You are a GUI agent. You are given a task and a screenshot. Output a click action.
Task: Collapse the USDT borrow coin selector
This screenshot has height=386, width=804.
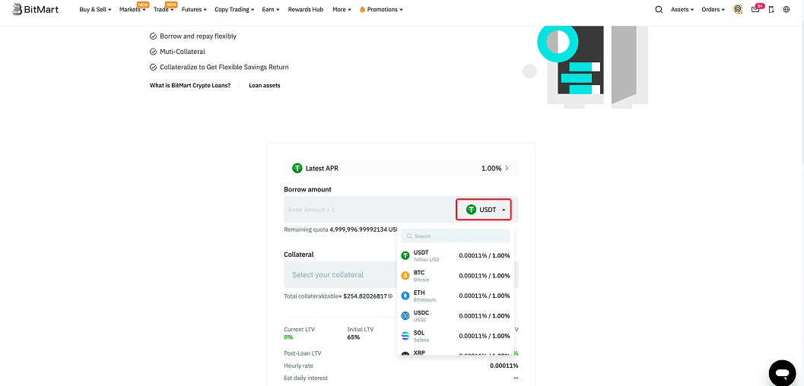(484, 210)
